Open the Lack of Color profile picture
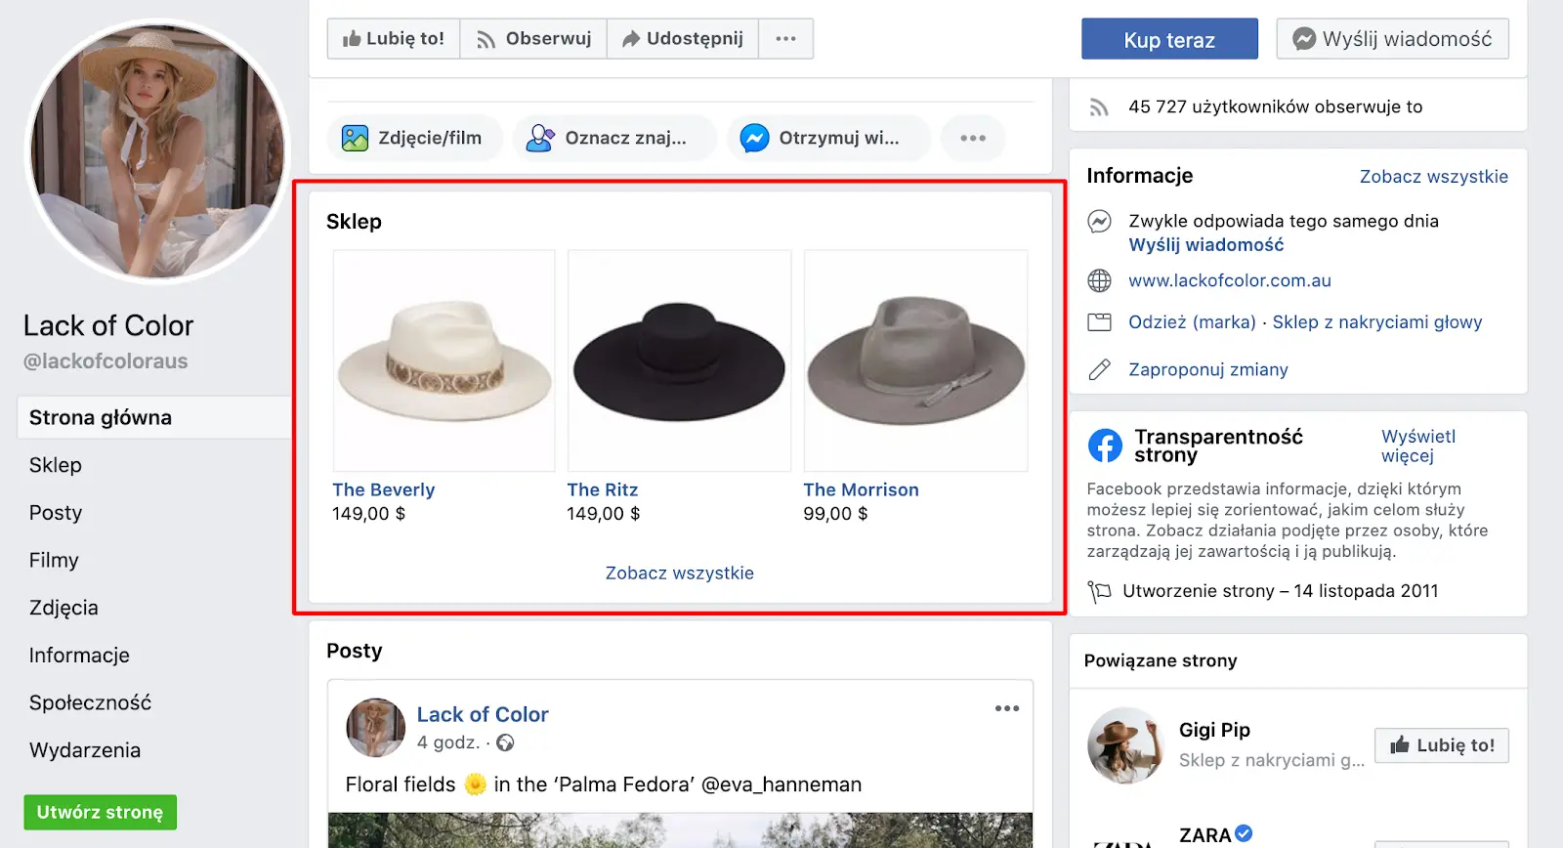 [157, 151]
